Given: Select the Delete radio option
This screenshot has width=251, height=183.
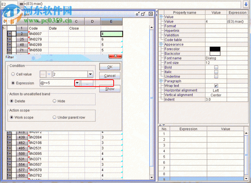Looking at the screenshot, I should [11, 101].
